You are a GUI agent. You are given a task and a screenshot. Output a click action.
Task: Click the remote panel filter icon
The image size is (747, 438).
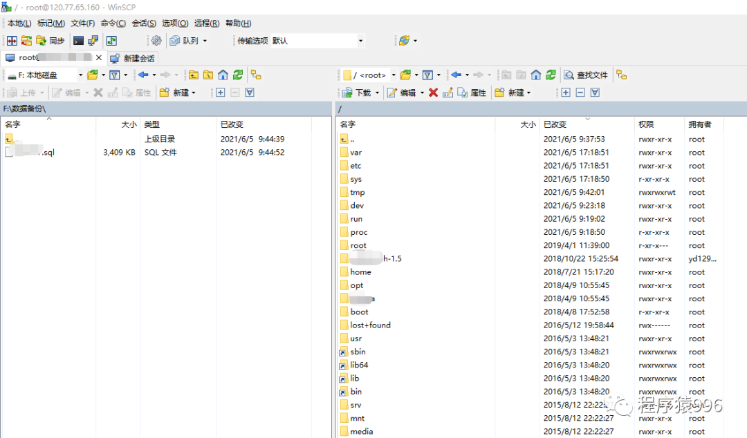[428, 75]
